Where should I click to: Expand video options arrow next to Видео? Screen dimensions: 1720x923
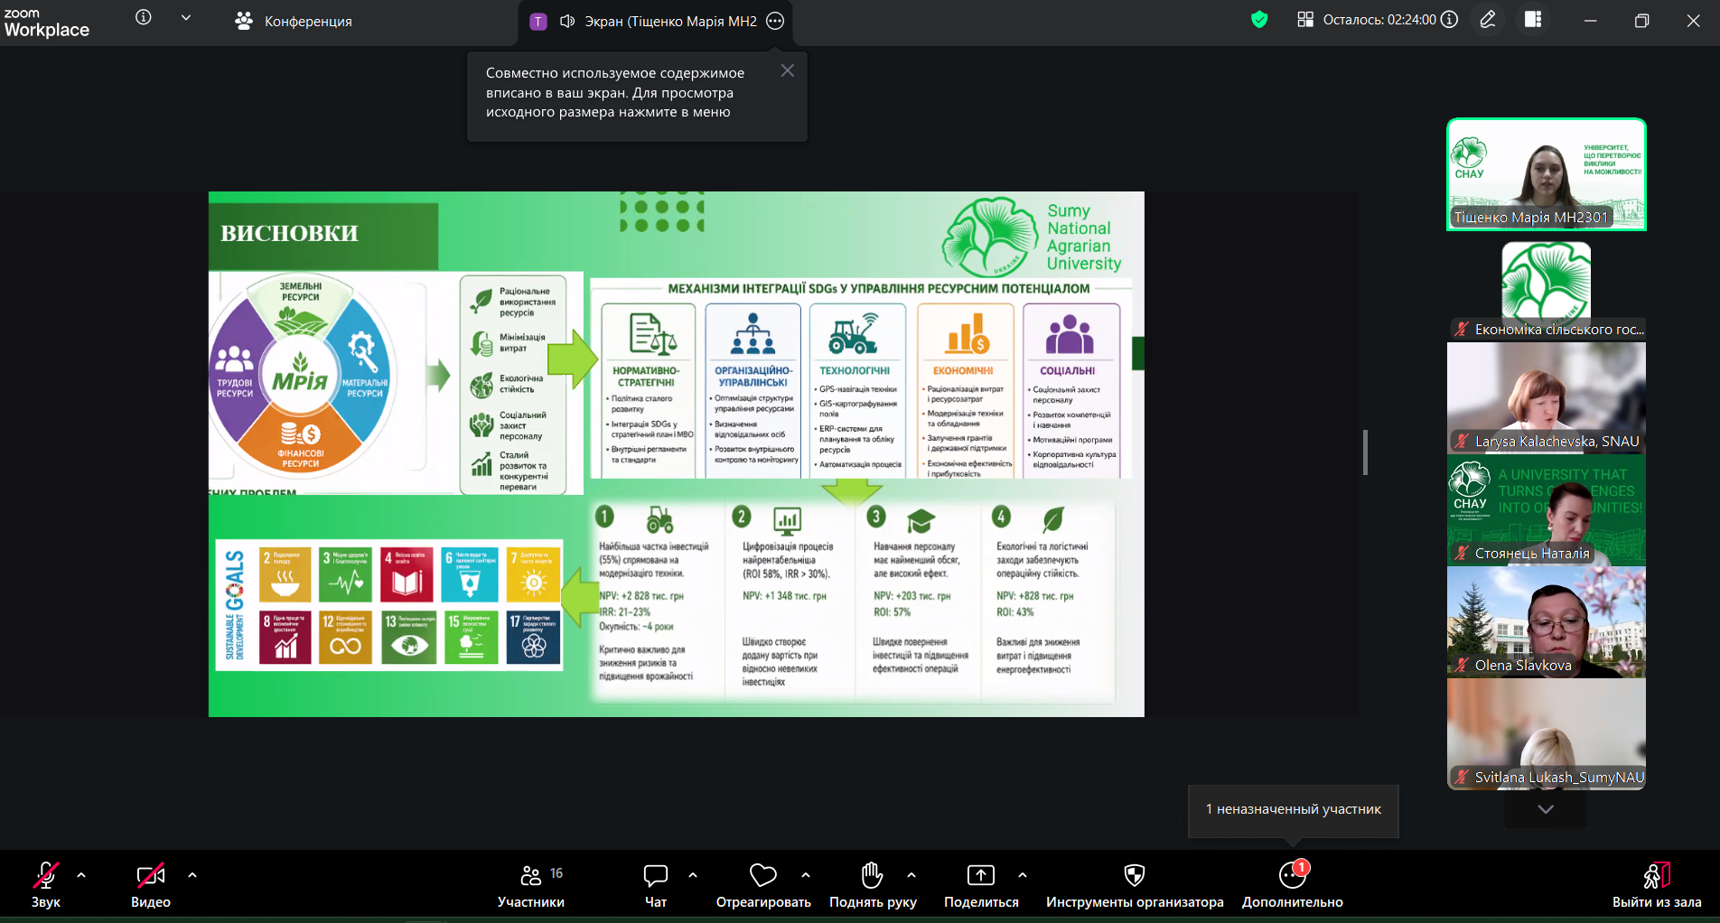click(x=192, y=875)
